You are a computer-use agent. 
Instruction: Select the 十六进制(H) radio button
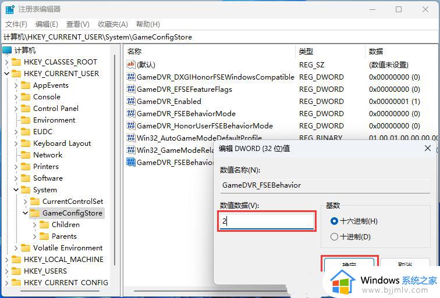334,221
